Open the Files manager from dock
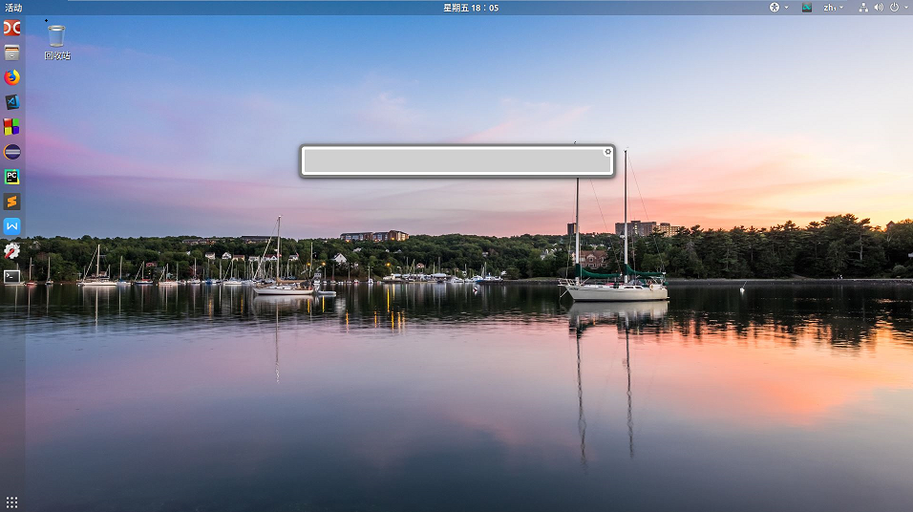Screen dimensions: 913x512 click(x=11, y=53)
